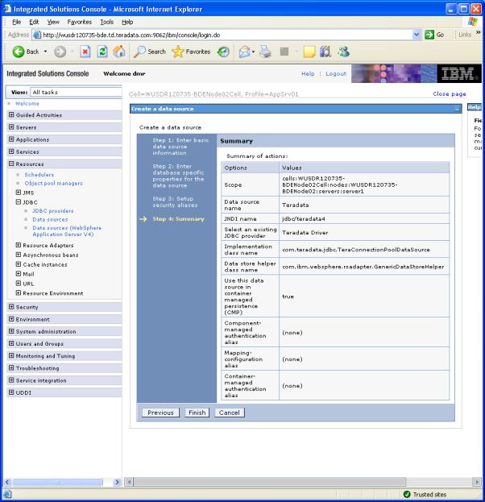
Task: Open JDBC providers link
Action: tap(53, 210)
